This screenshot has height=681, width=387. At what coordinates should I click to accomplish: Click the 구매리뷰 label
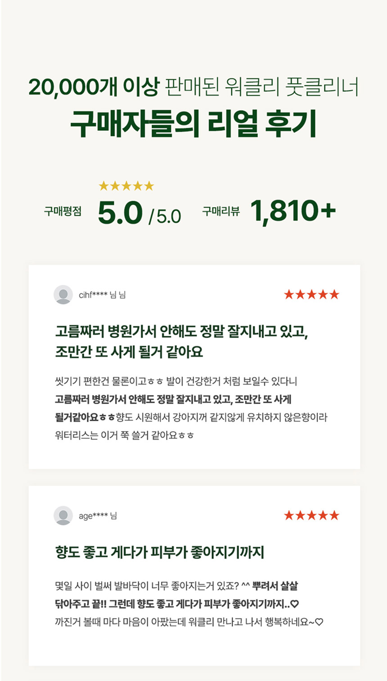pyautogui.click(x=220, y=212)
